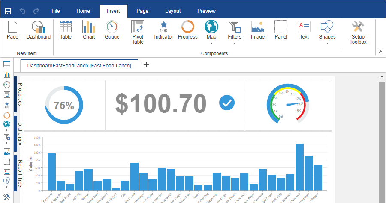This screenshot has width=386, height=203.
Task: Insert a Gauge component
Action: point(112,30)
